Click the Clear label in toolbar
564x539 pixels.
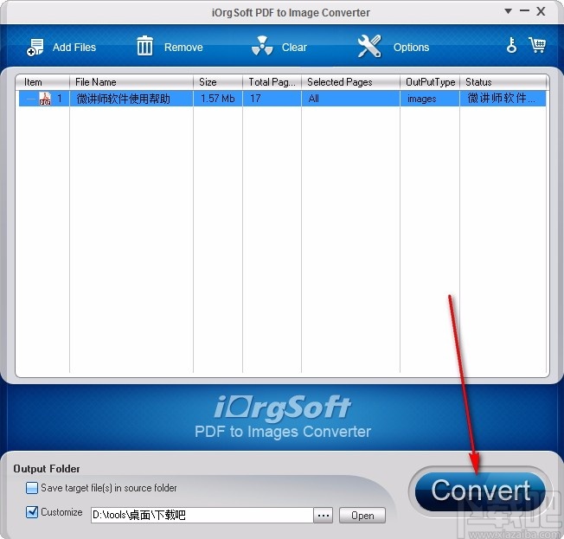coord(294,47)
